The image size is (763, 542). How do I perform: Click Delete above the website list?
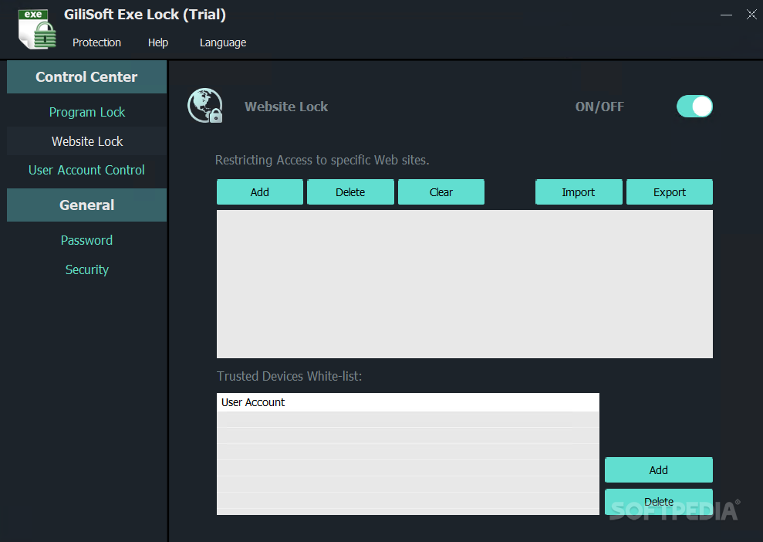tap(350, 192)
